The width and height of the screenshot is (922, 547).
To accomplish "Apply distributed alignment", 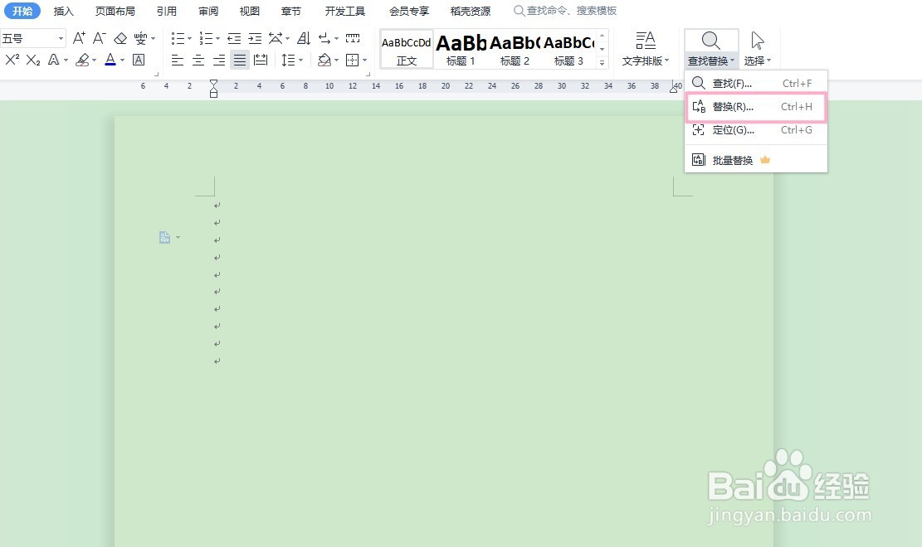I will [261, 60].
